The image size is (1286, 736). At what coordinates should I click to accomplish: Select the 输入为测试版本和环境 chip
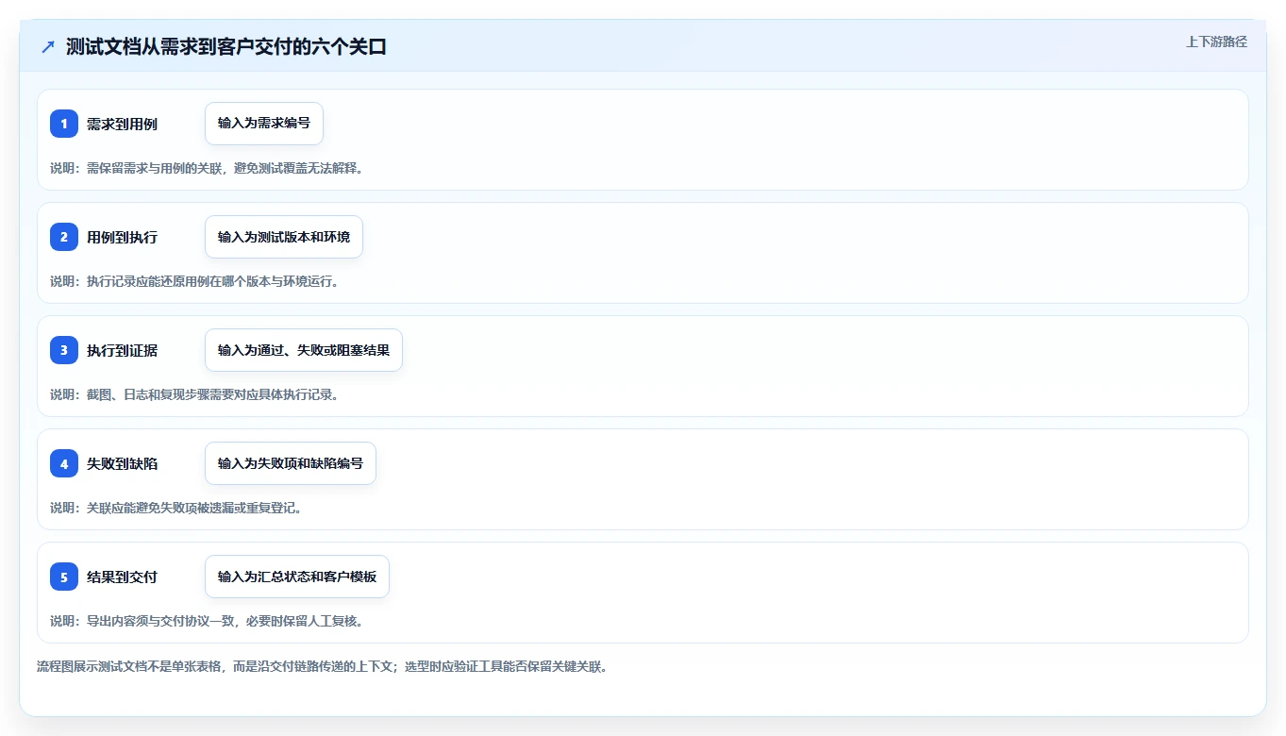tap(284, 237)
